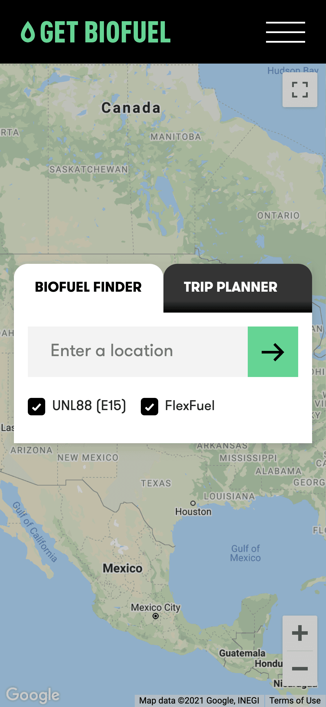Uncheck the FlexFuel checkbox
Viewport: 326px width, 707px height.
pos(150,406)
